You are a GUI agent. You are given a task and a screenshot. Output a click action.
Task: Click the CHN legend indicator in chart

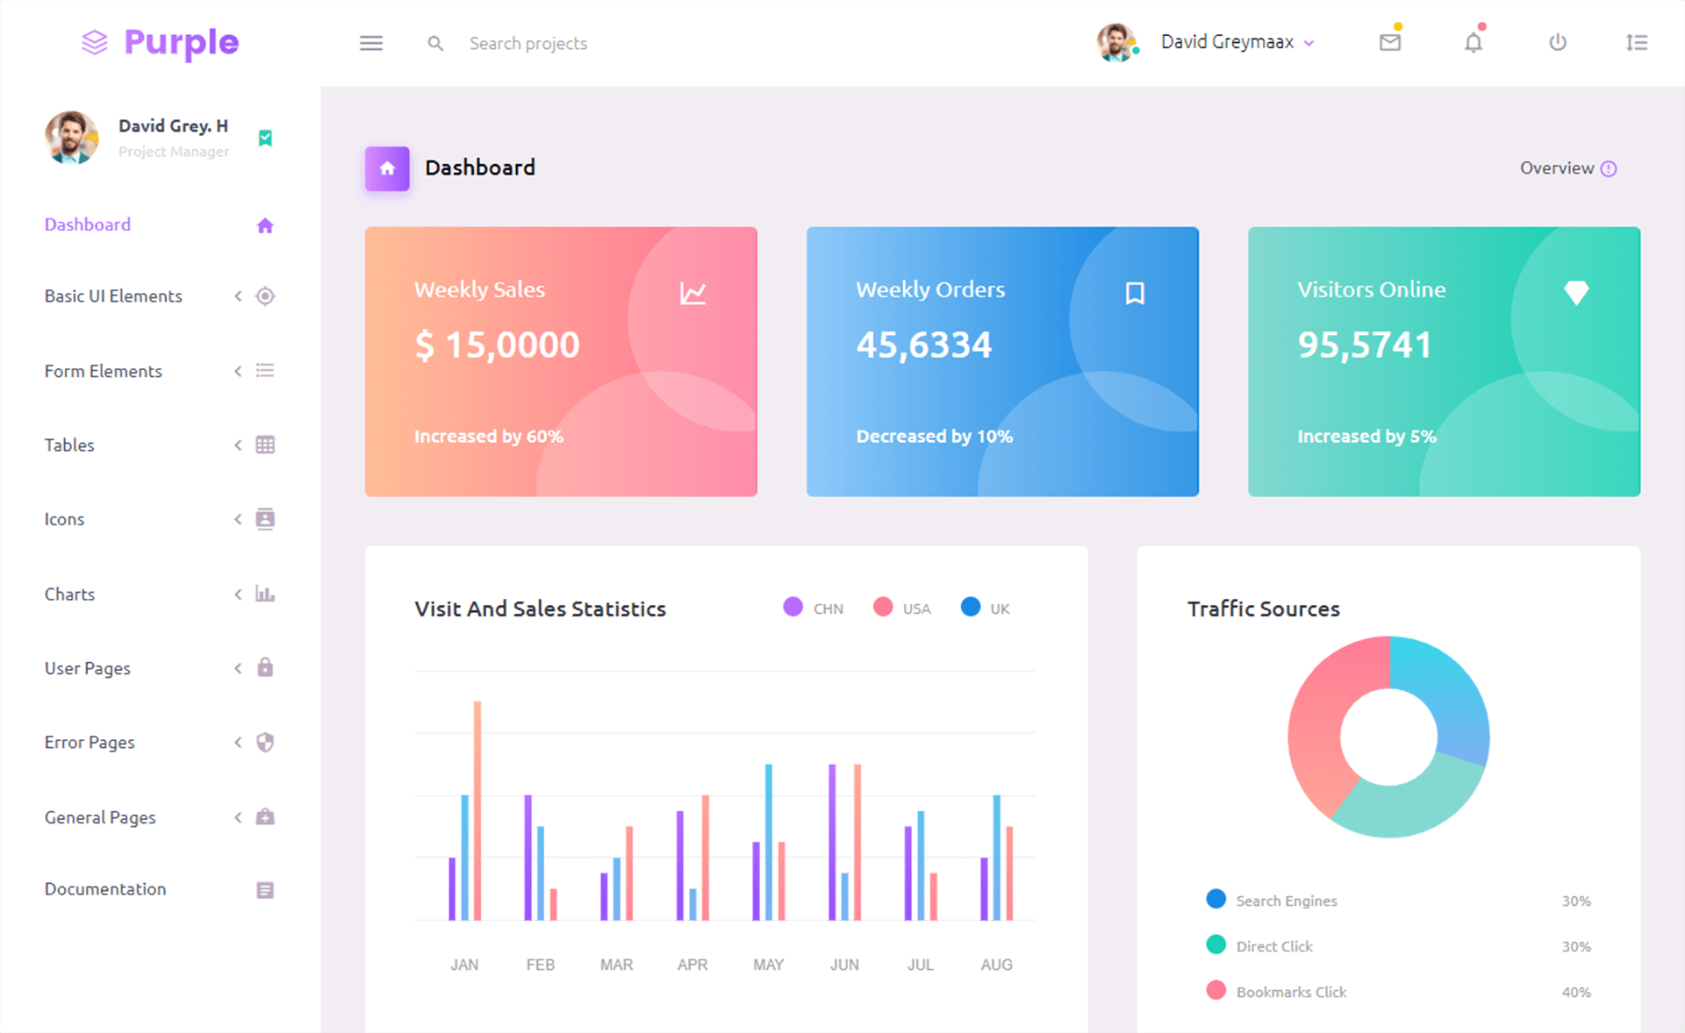(x=791, y=608)
